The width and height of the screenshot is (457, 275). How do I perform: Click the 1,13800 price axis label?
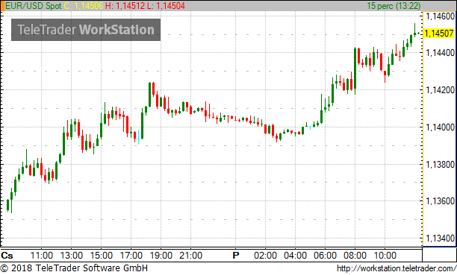[x=440, y=165]
